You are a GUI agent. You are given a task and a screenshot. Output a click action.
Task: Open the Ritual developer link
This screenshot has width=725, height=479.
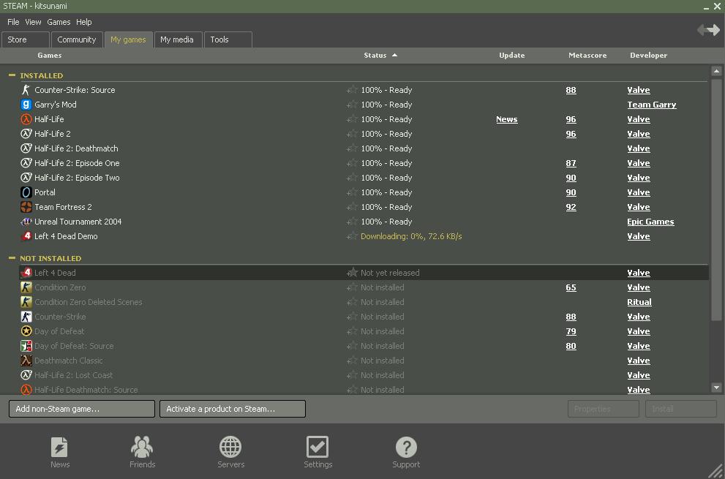point(639,302)
